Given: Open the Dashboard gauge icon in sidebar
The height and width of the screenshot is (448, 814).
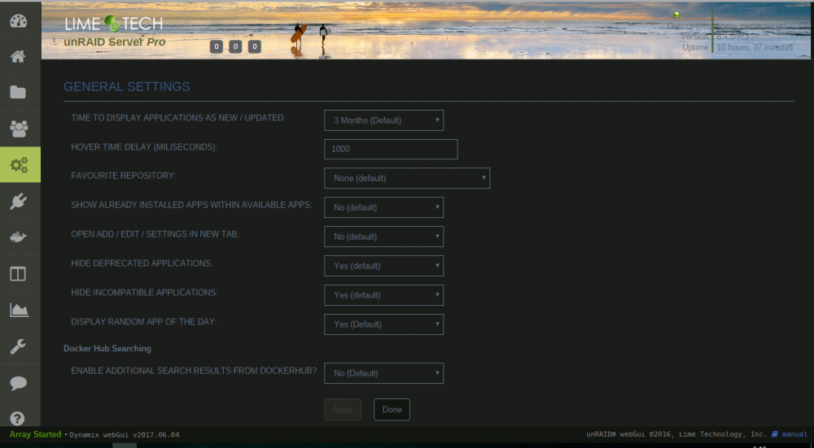Looking at the screenshot, I should pyautogui.click(x=19, y=21).
